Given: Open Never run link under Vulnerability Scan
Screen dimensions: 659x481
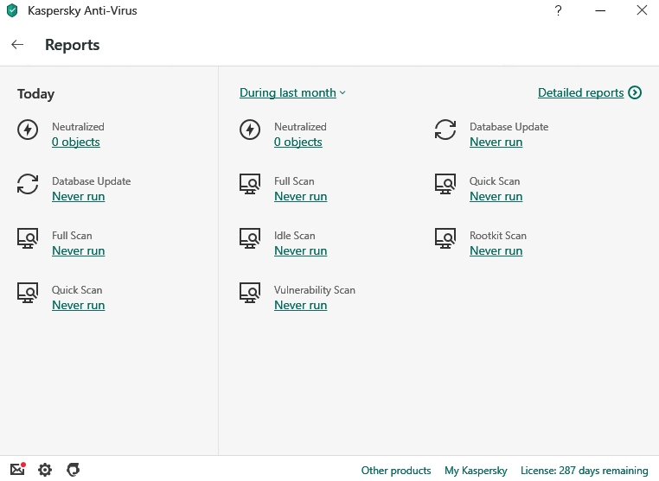Looking at the screenshot, I should (301, 305).
